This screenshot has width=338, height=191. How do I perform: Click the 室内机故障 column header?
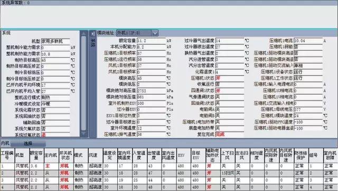click(x=330, y=156)
